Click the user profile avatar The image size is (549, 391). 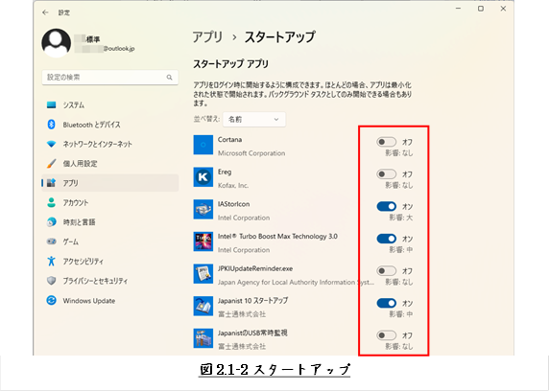[56, 43]
